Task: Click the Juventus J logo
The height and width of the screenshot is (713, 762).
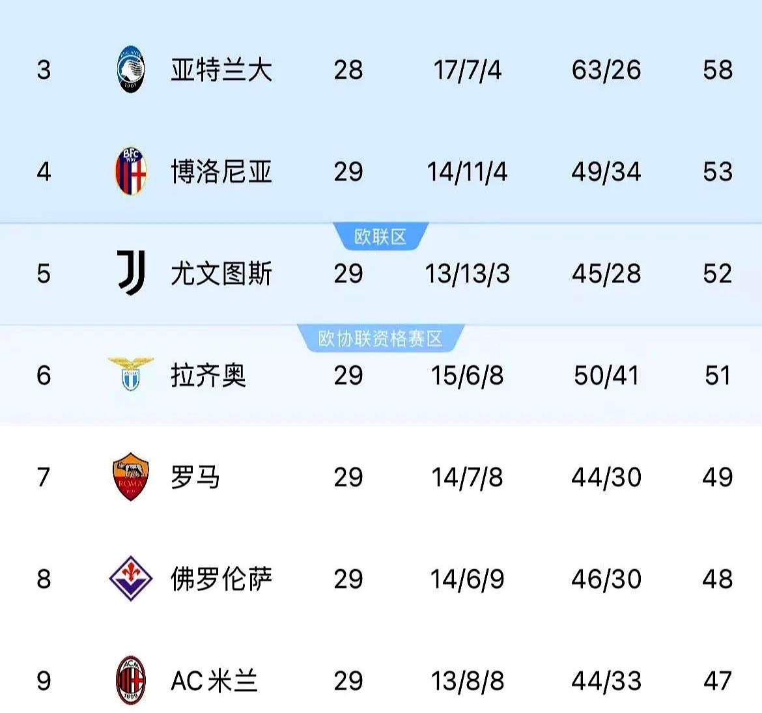Action: [131, 273]
